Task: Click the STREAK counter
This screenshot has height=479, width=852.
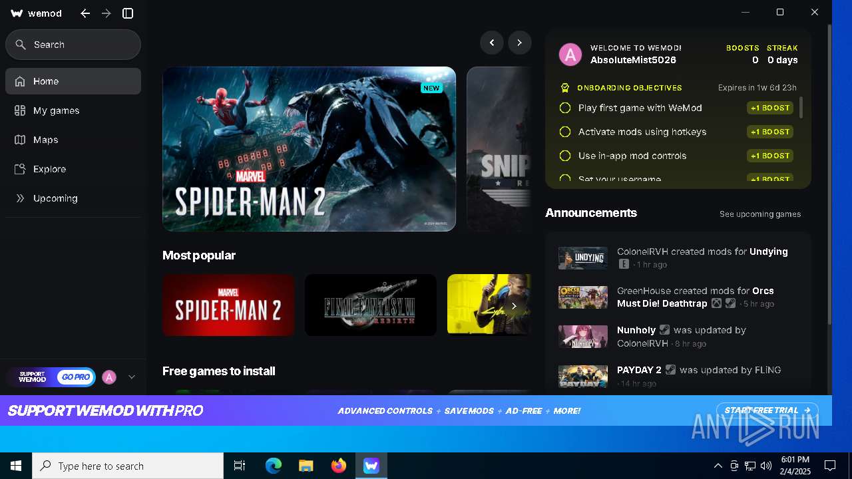Action: pos(782,55)
